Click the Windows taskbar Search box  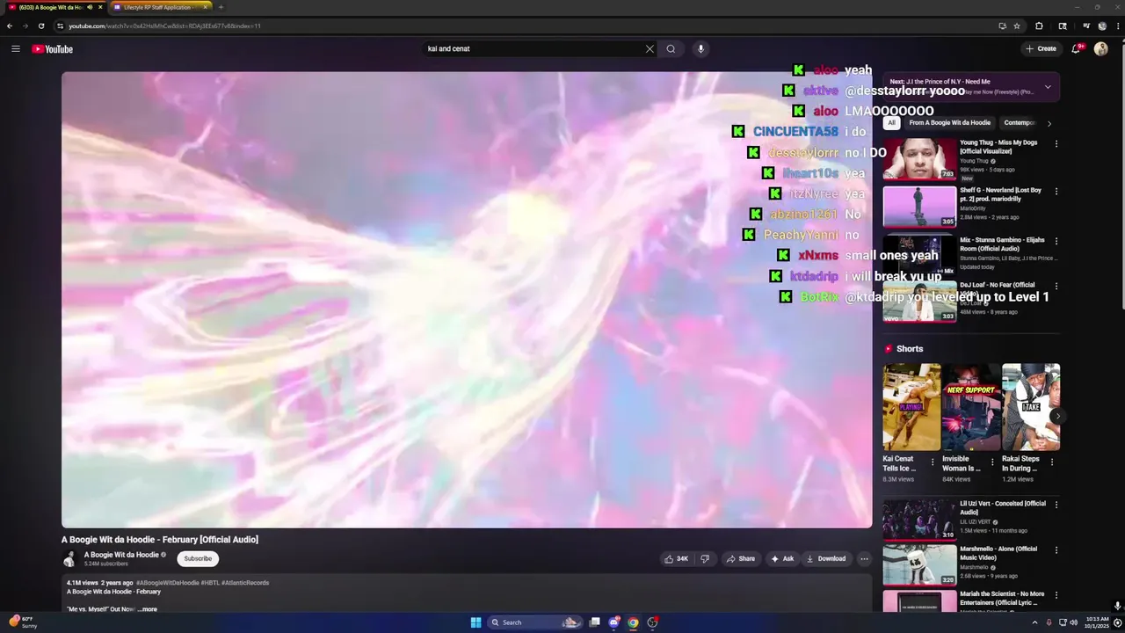tap(532, 622)
